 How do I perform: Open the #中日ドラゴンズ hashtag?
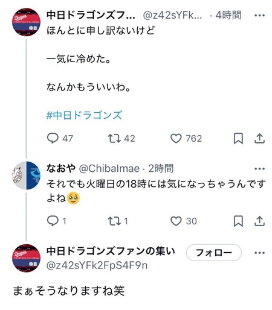84,115
